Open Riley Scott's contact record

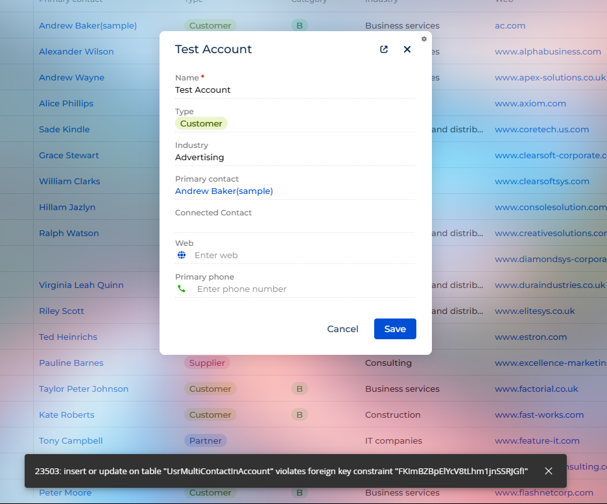click(61, 311)
